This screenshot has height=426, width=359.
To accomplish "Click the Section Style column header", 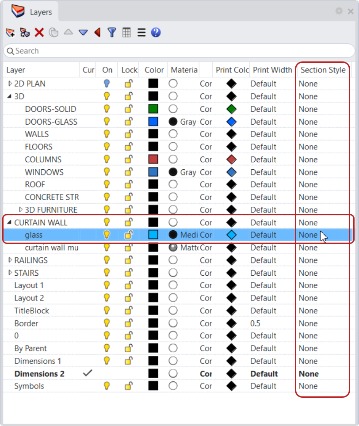I will point(323,70).
